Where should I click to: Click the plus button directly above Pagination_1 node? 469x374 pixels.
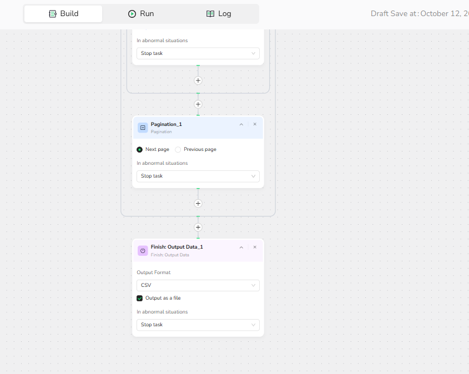point(198,104)
